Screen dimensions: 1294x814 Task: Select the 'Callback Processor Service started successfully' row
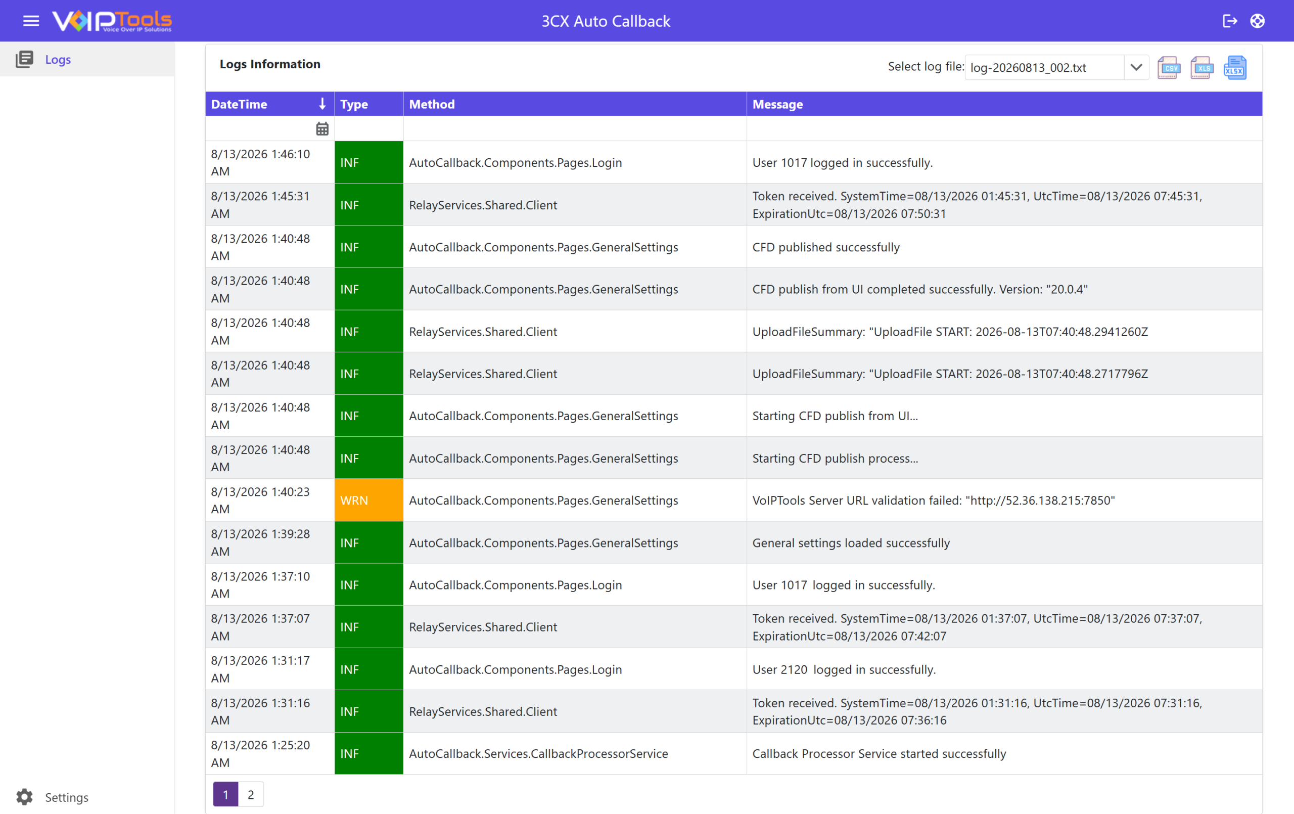(x=733, y=753)
